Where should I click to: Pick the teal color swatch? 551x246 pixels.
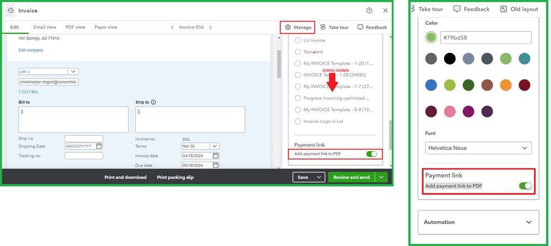525,58
